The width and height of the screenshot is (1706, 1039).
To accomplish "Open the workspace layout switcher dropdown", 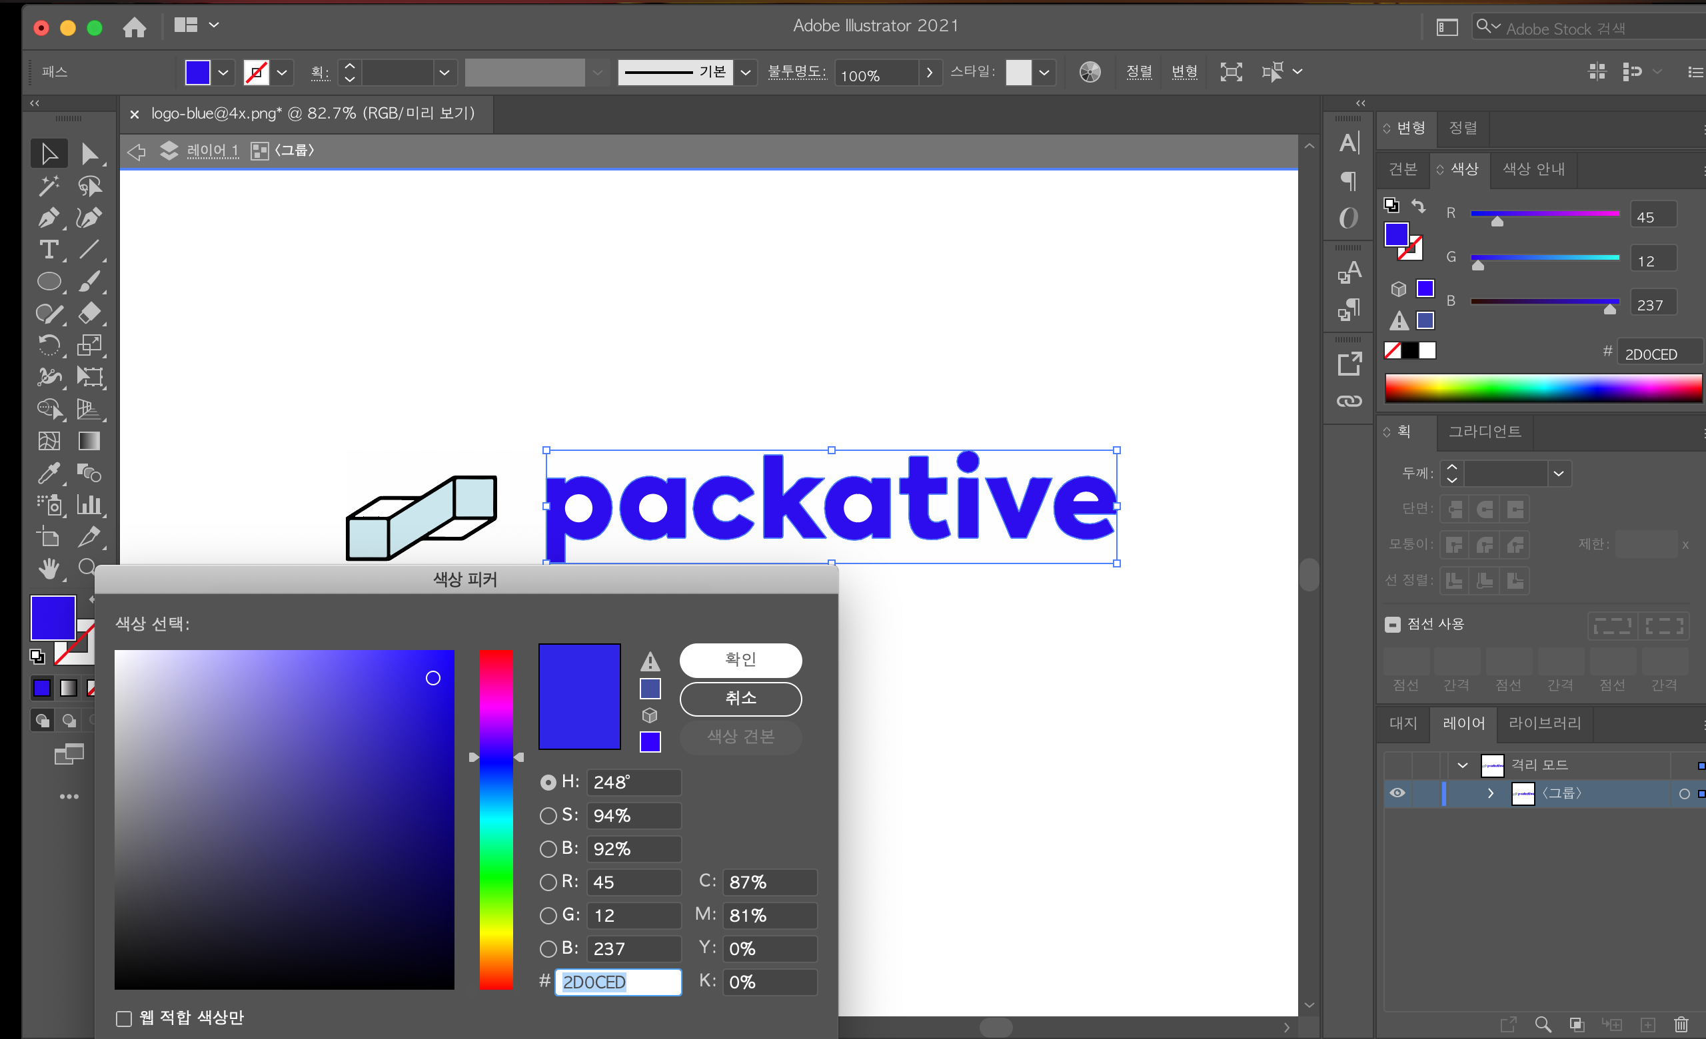I will (215, 25).
